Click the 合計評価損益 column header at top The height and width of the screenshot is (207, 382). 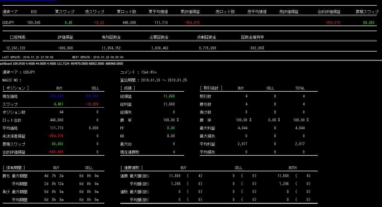click(329, 12)
